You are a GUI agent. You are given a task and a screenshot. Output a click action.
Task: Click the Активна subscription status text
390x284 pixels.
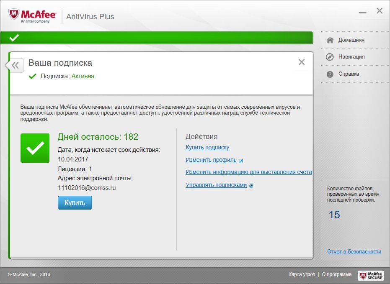tap(83, 76)
